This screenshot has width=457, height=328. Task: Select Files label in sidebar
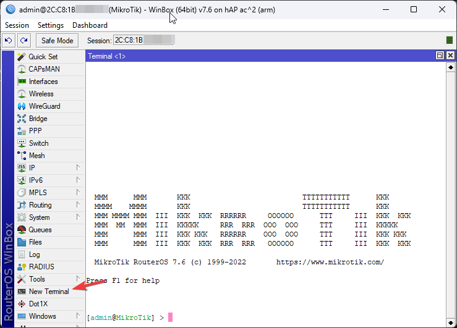(x=35, y=242)
